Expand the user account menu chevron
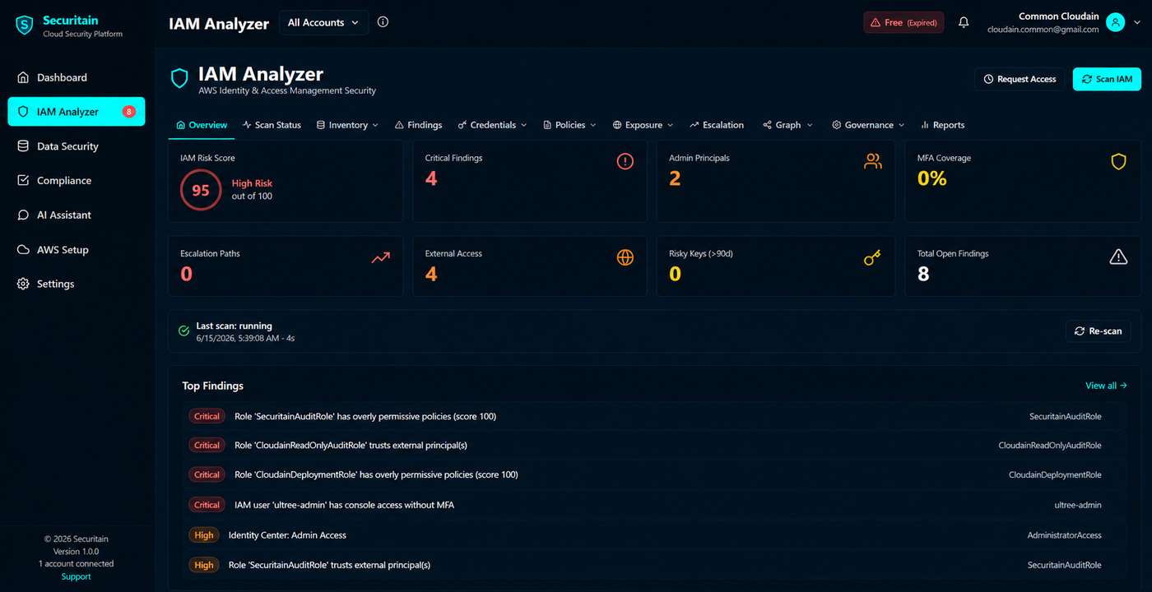Screen dimensions: 1152x592 pos(1137,23)
